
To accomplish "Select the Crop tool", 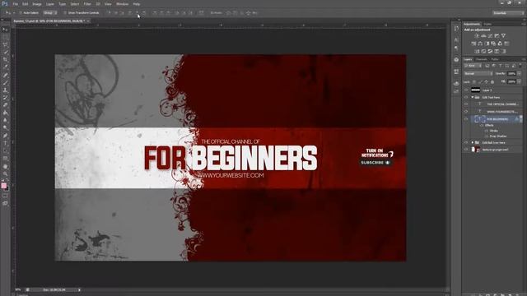I will click(x=5, y=59).
